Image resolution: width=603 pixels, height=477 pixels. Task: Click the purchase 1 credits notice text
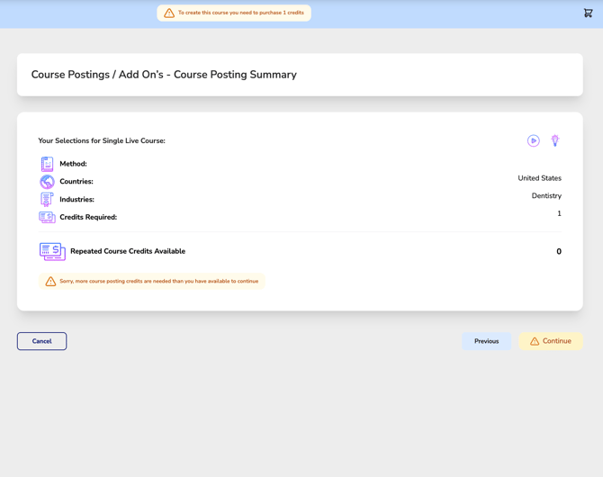241,13
